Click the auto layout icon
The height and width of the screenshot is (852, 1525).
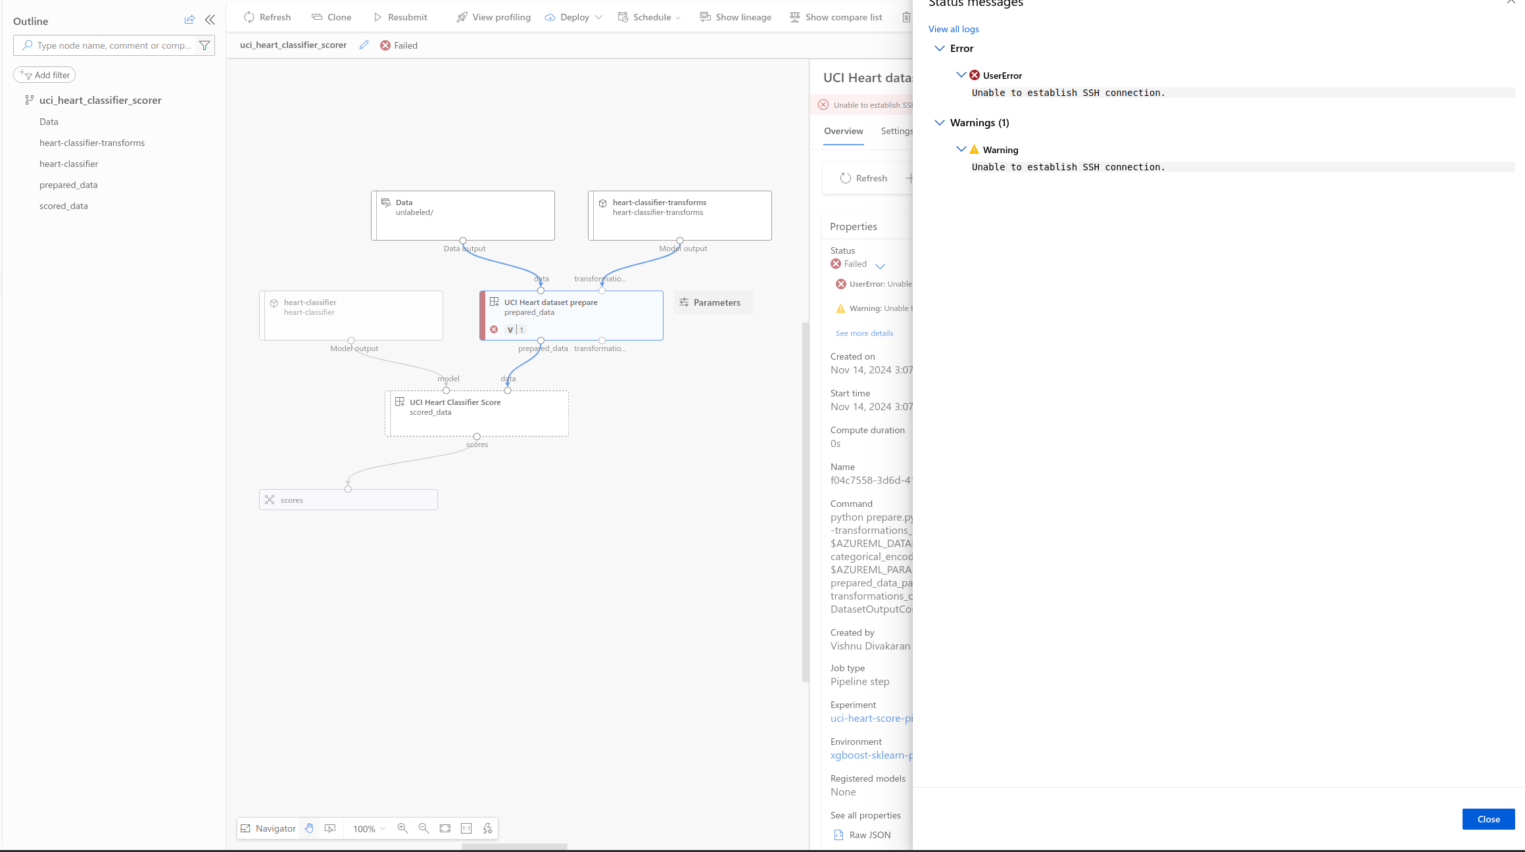487,828
